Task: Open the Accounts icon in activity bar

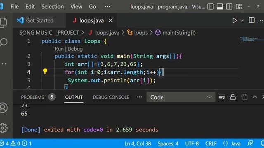Action: (4, 108)
